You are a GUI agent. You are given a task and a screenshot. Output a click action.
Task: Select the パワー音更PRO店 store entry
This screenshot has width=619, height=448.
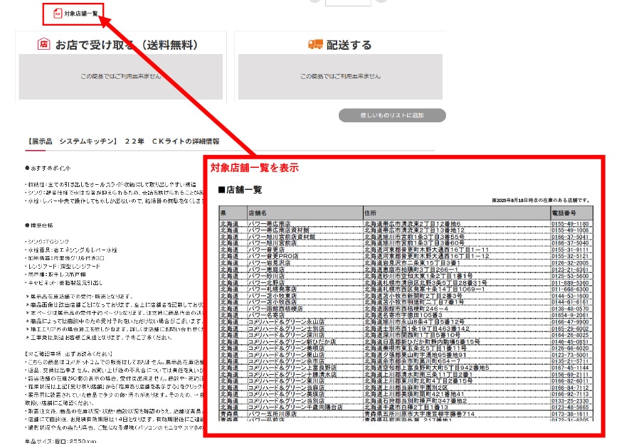pyautogui.click(x=272, y=257)
